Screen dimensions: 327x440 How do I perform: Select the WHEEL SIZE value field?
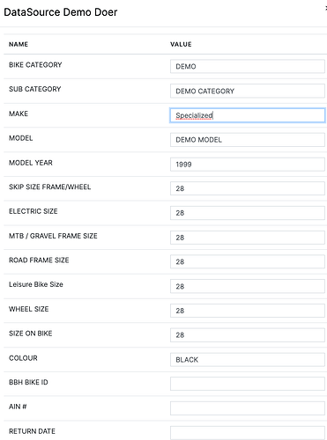(x=248, y=311)
